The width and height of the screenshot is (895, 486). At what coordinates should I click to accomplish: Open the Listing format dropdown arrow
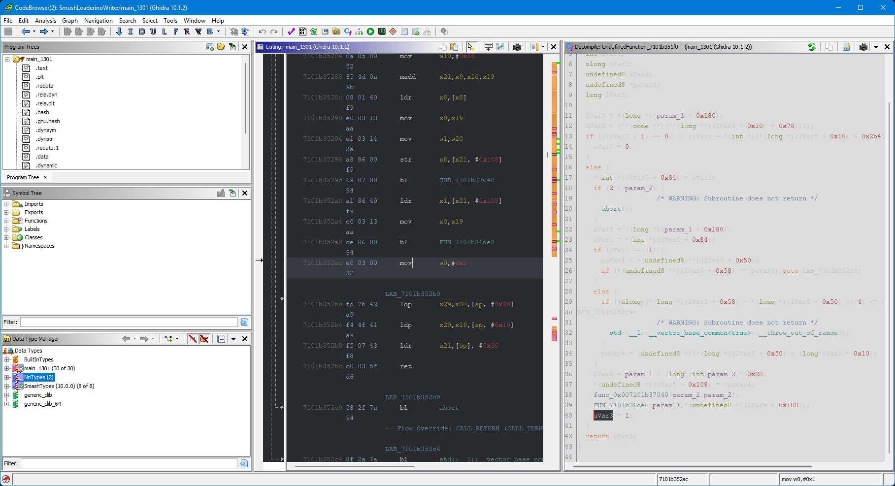click(x=543, y=47)
